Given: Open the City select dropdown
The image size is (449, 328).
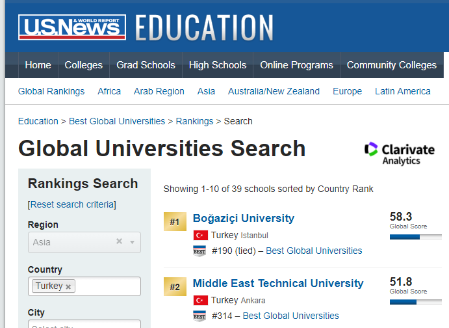Looking at the screenshot, I should pyautogui.click(x=84, y=324).
